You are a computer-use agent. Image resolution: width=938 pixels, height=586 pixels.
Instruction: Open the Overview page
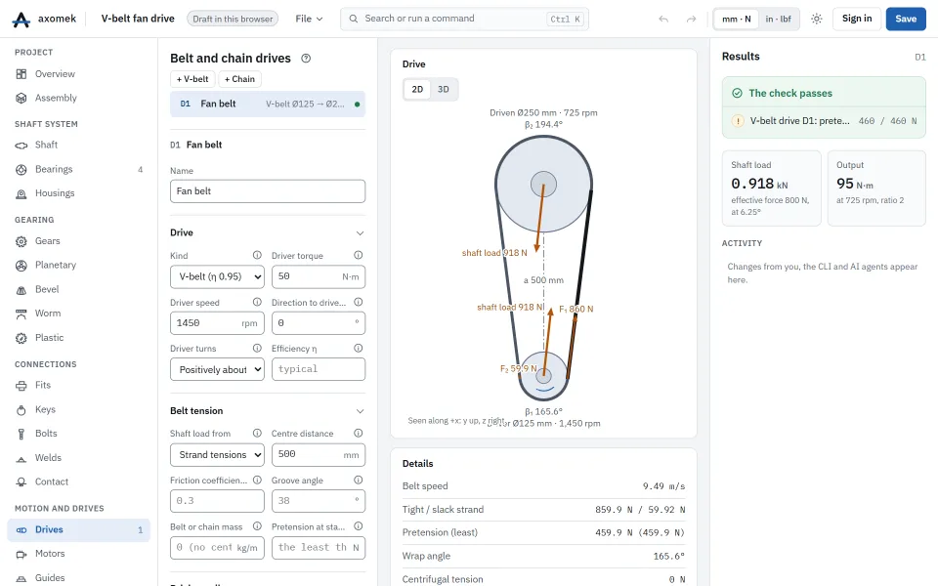[79, 74]
